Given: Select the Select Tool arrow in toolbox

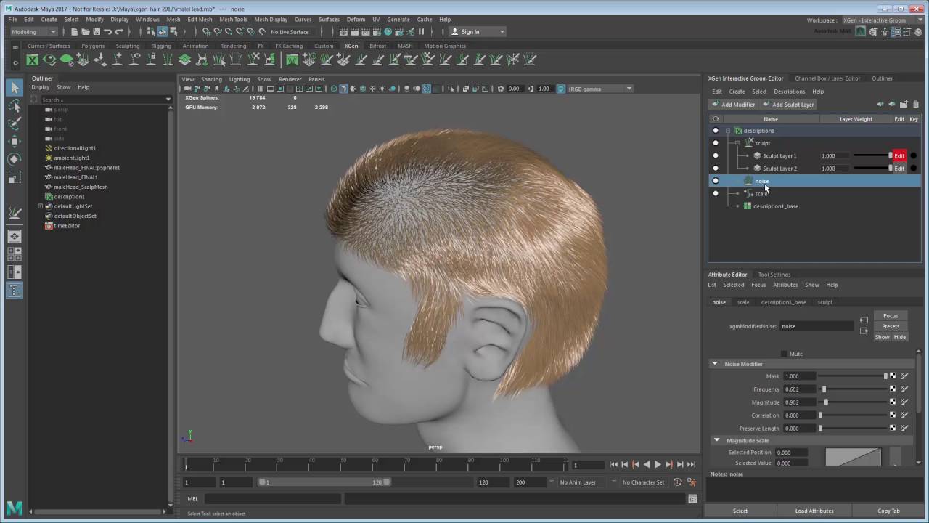Looking at the screenshot, I should pos(15,88).
